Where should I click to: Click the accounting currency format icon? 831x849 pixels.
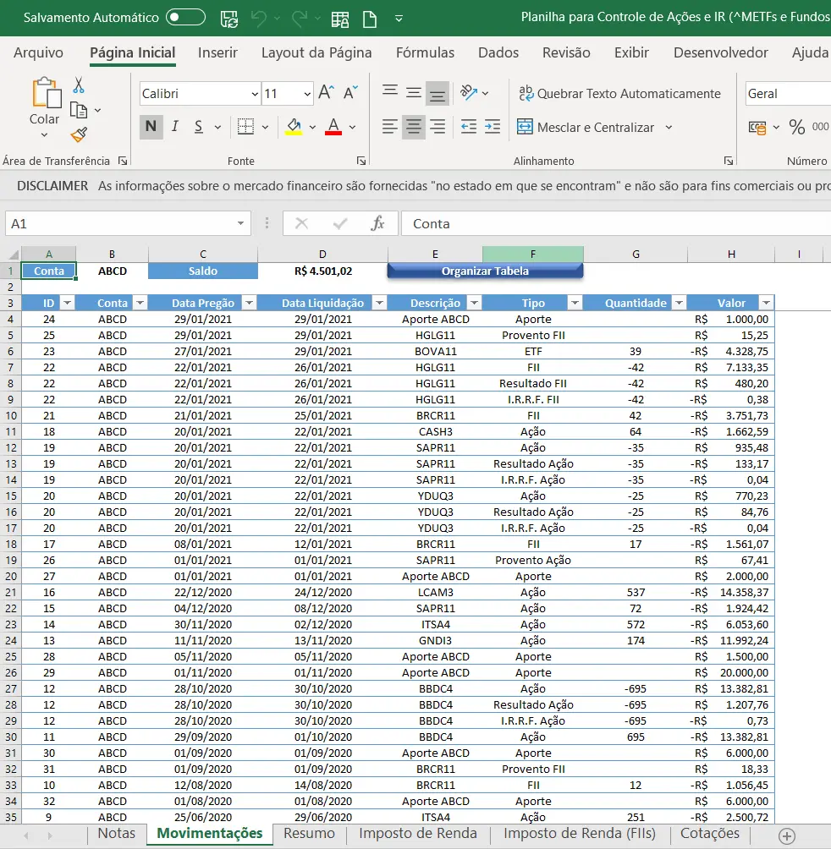[x=757, y=127]
